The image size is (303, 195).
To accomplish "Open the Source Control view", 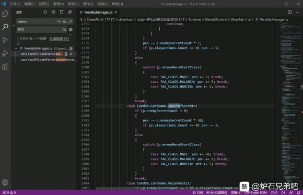I will click(5, 40).
